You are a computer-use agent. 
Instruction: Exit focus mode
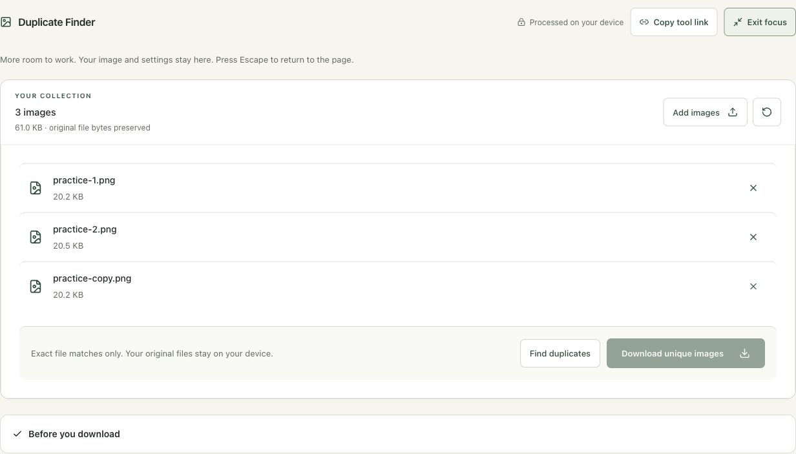click(760, 22)
